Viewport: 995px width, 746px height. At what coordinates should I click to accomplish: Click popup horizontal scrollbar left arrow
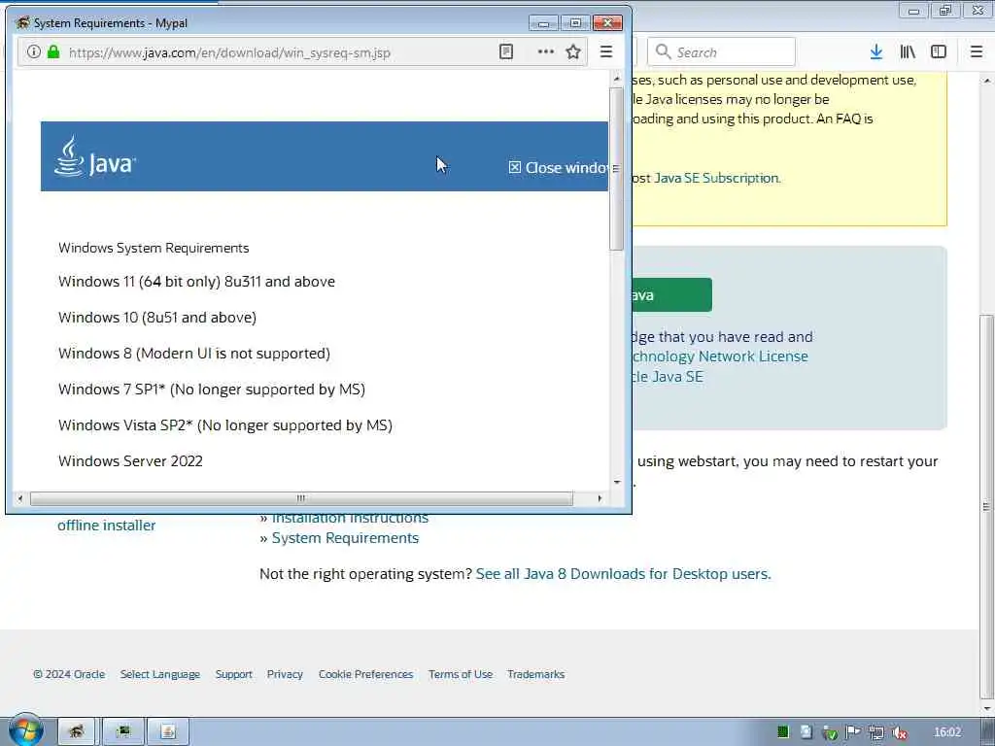point(19,498)
